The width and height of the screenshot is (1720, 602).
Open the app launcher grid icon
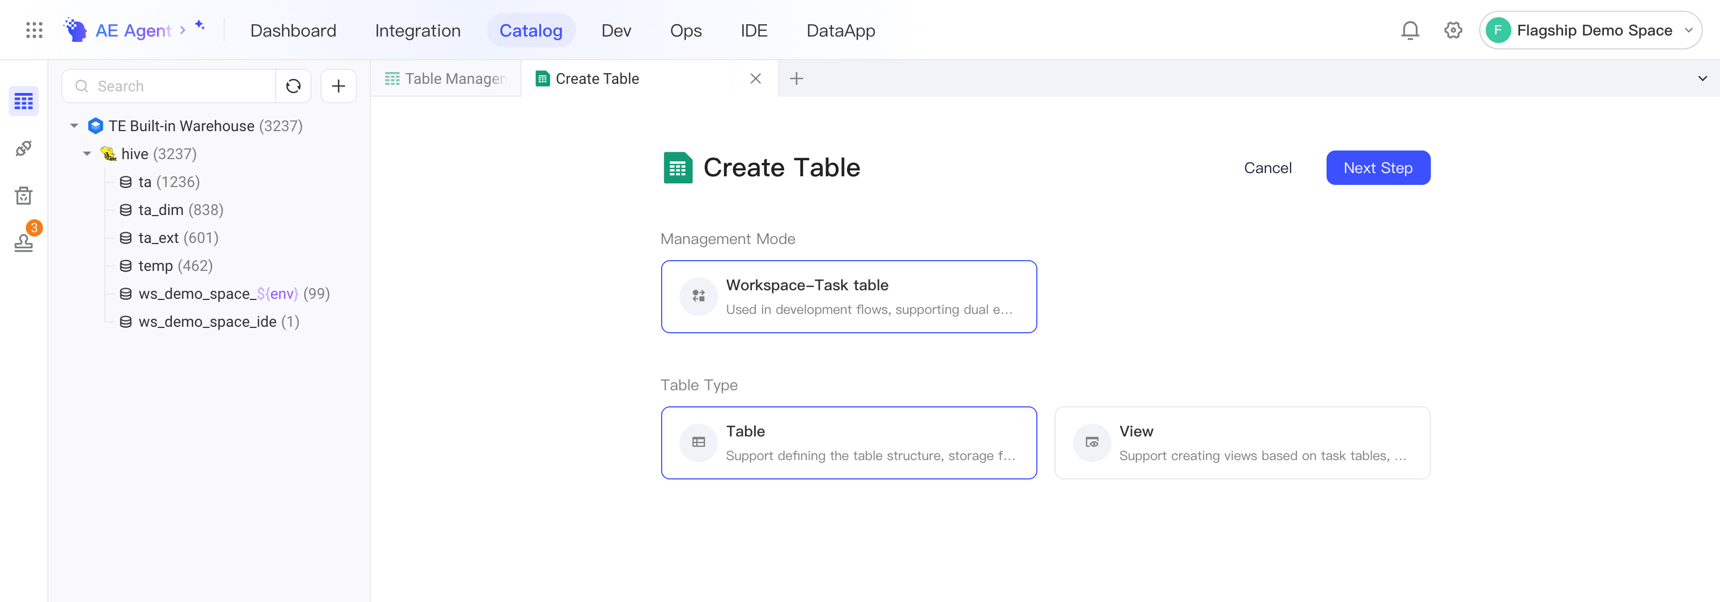(34, 30)
